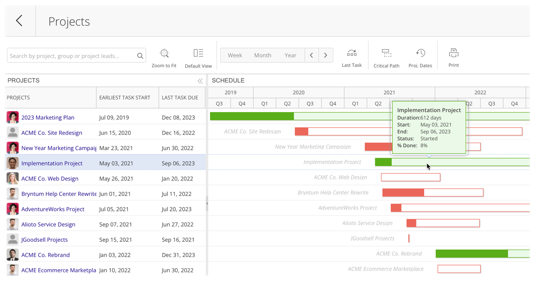Click avatar beside Implementation Project
Viewport: 535px width, 283px height.
(13, 164)
